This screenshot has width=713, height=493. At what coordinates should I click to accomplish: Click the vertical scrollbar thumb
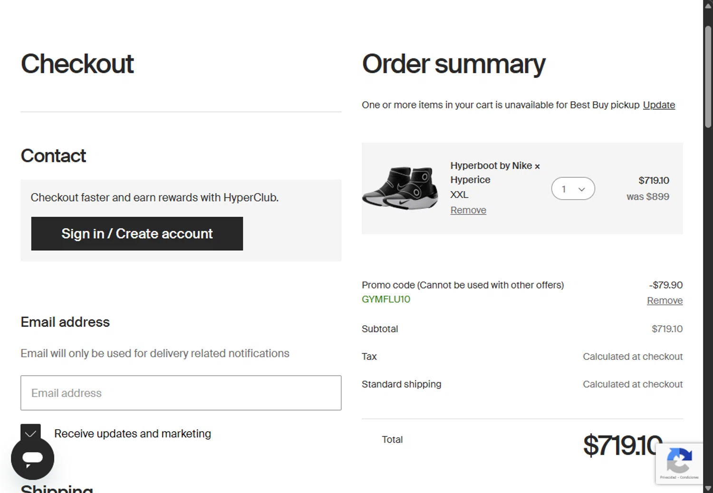708,76
